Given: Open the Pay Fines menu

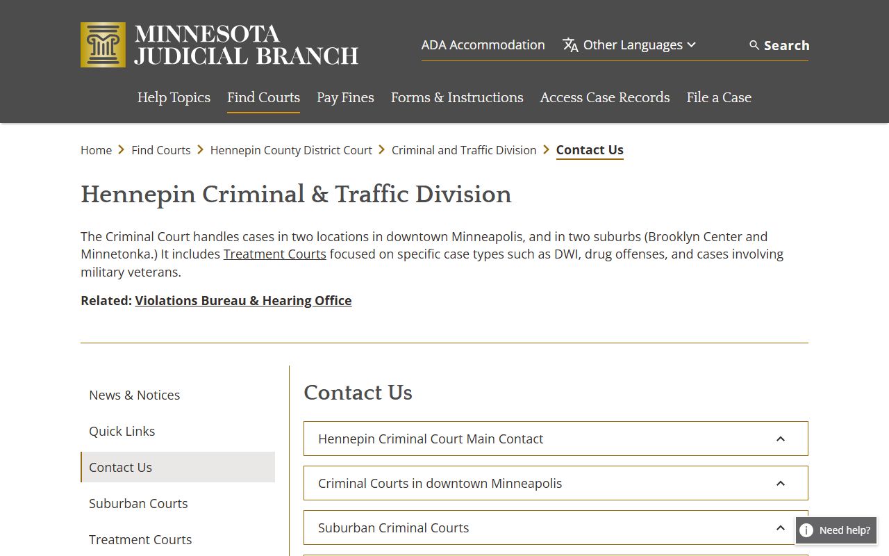Looking at the screenshot, I should pyautogui.click(x=345, y=97).
